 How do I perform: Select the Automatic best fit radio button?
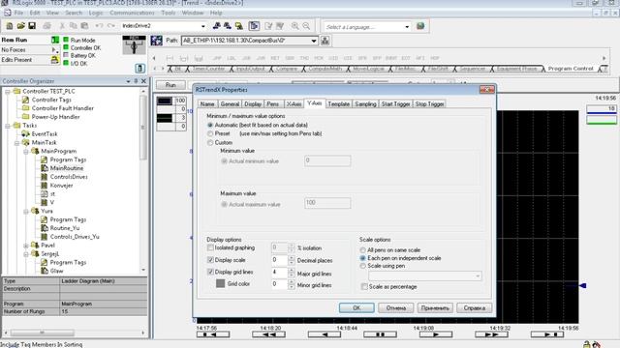click(x=210, y=125)
